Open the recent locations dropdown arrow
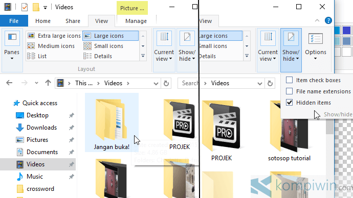 point(36,83)
